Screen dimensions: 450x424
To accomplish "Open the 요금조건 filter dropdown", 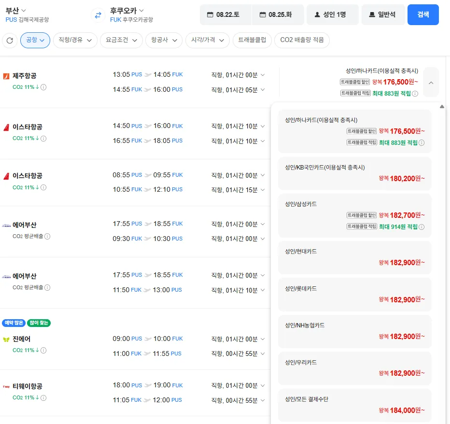I will pyautogui.click(x=121, y=40).
